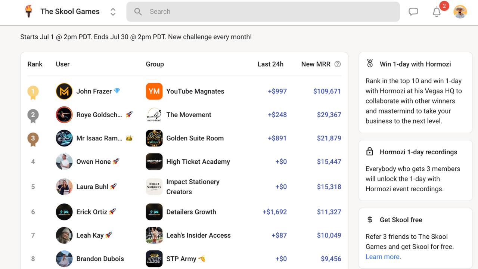Click the Golden Suite Room name
The width and height of the screenshot is (478, 269).
(x=195, y=138)
